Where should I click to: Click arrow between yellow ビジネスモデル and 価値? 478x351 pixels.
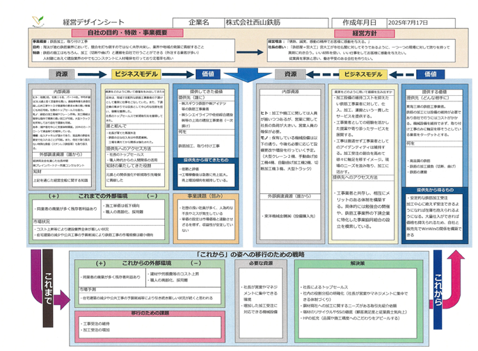(169, 74)
